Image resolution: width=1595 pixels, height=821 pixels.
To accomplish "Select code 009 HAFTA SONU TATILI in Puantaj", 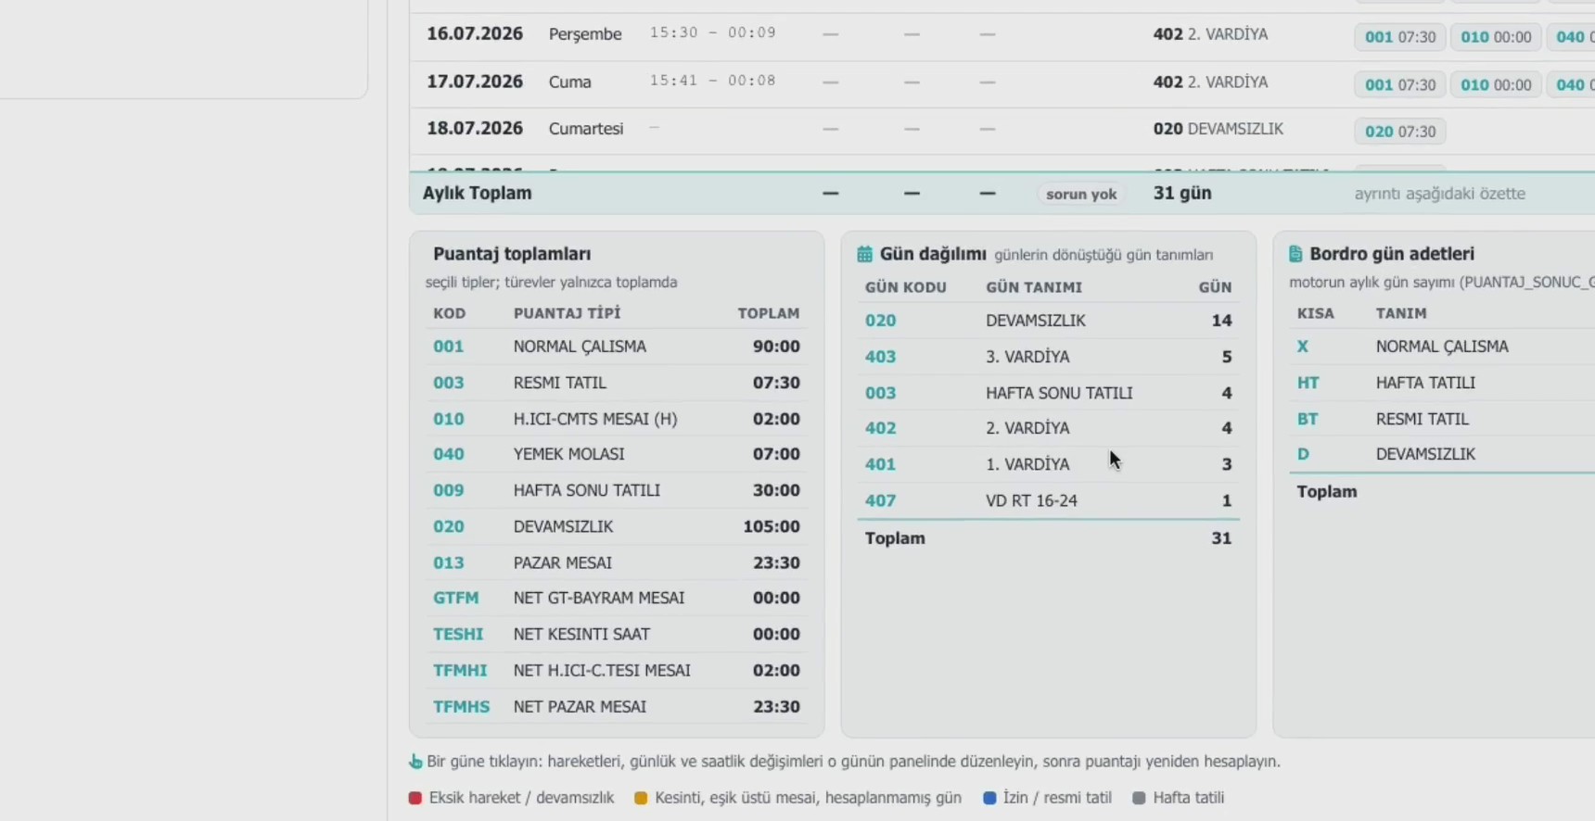I will [x=617, y=490].
